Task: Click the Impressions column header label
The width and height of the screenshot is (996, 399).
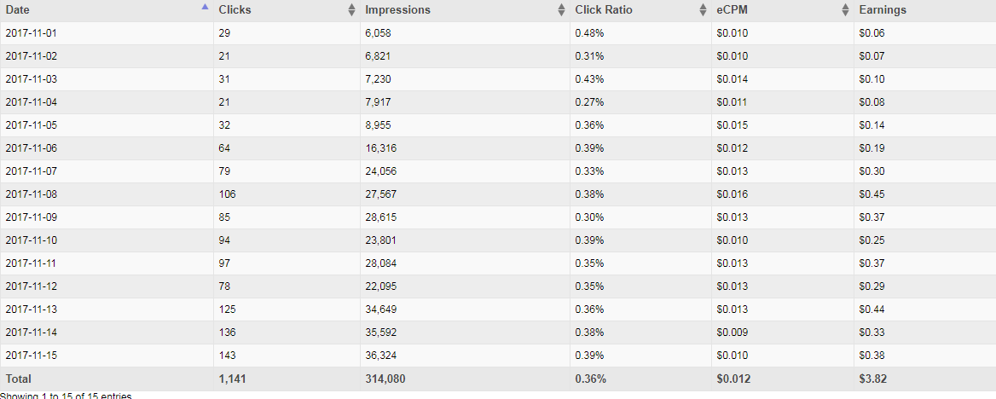Action: coord(397,10)
